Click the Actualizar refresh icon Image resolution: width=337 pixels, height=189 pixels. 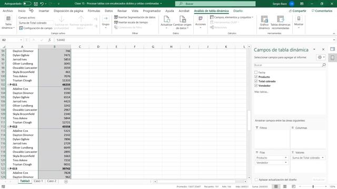(x=166, y=19)
